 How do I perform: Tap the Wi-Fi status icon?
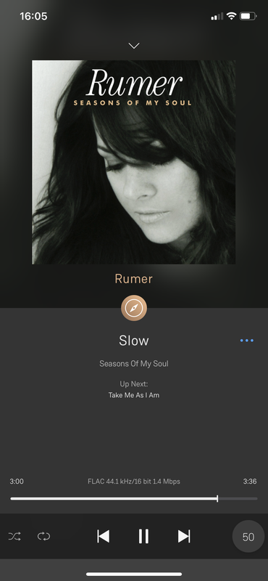[231, 16]
